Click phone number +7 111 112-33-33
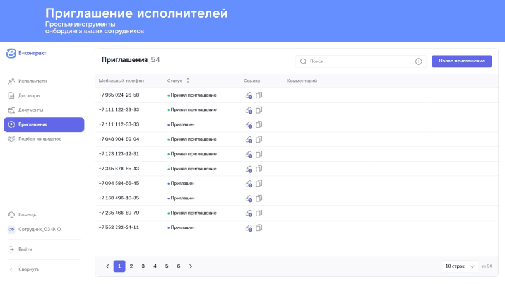This screenshot has width=505, height=284. (x=119, y=124)
